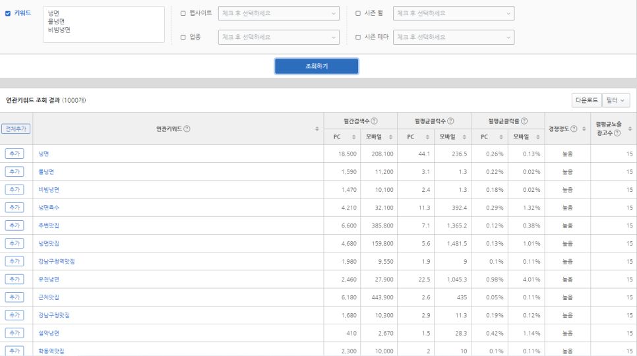This screenshot has width=637, height=356.
Task: Click help icon beside 월평균노출 광고수 header
Action: [x=617, y=133]
